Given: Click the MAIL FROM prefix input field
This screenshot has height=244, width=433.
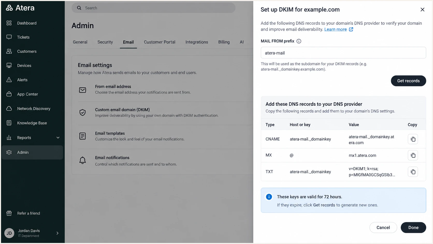Looking at the screenshot, I should pos(343,53).
